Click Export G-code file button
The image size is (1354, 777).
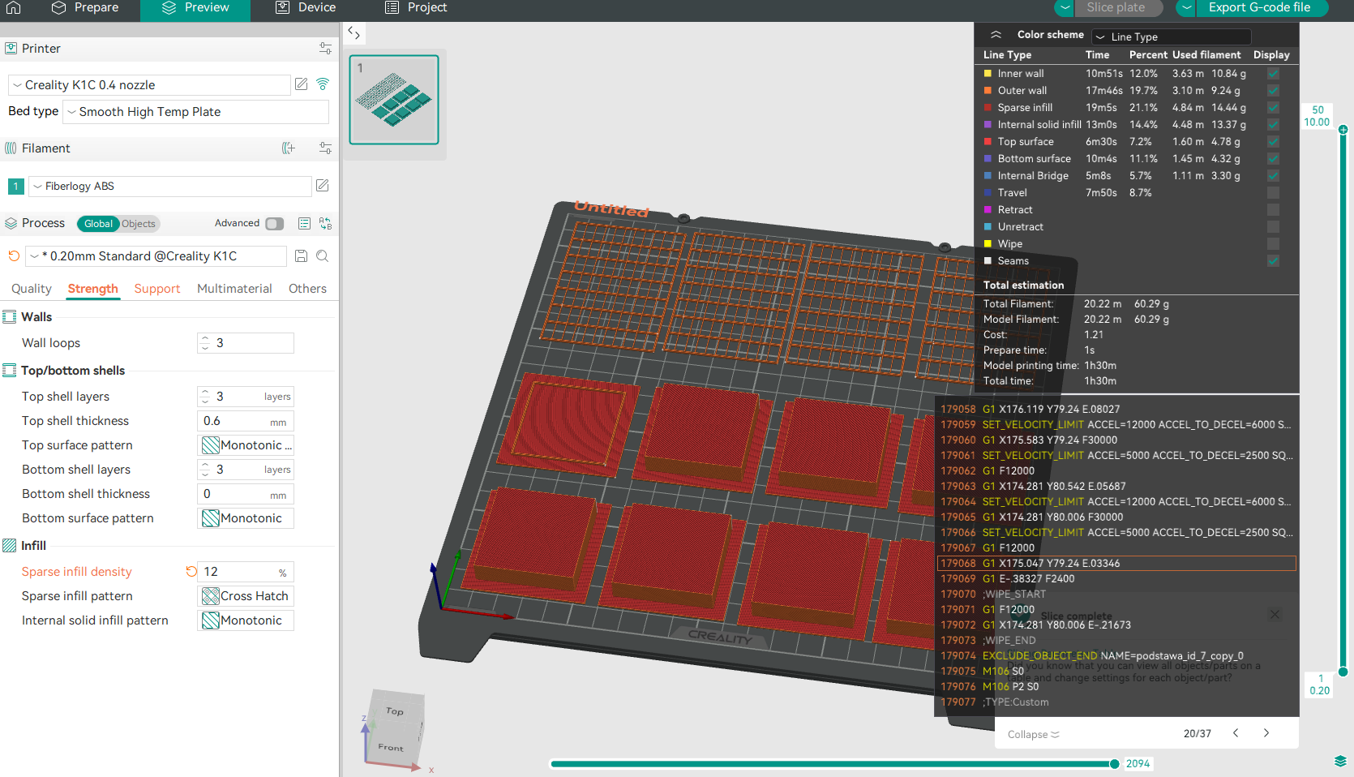pos(1258,8)
